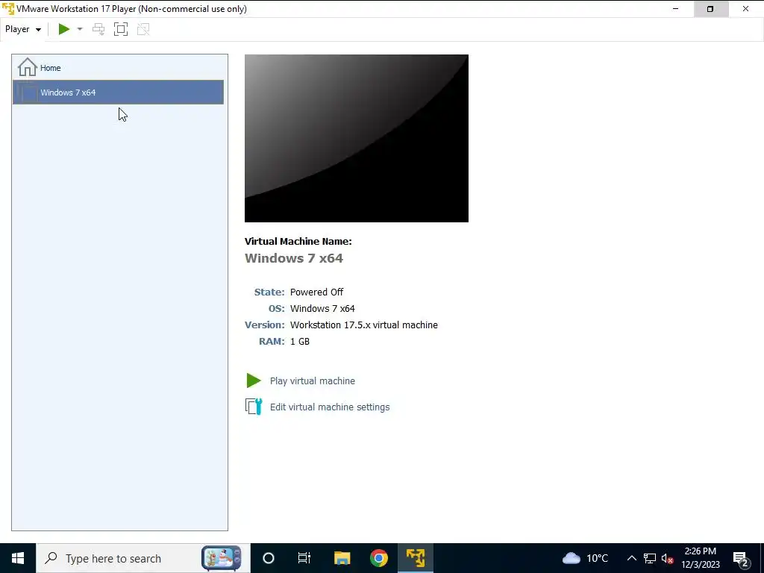Click the Cortana circle icon

click(269, 558)
